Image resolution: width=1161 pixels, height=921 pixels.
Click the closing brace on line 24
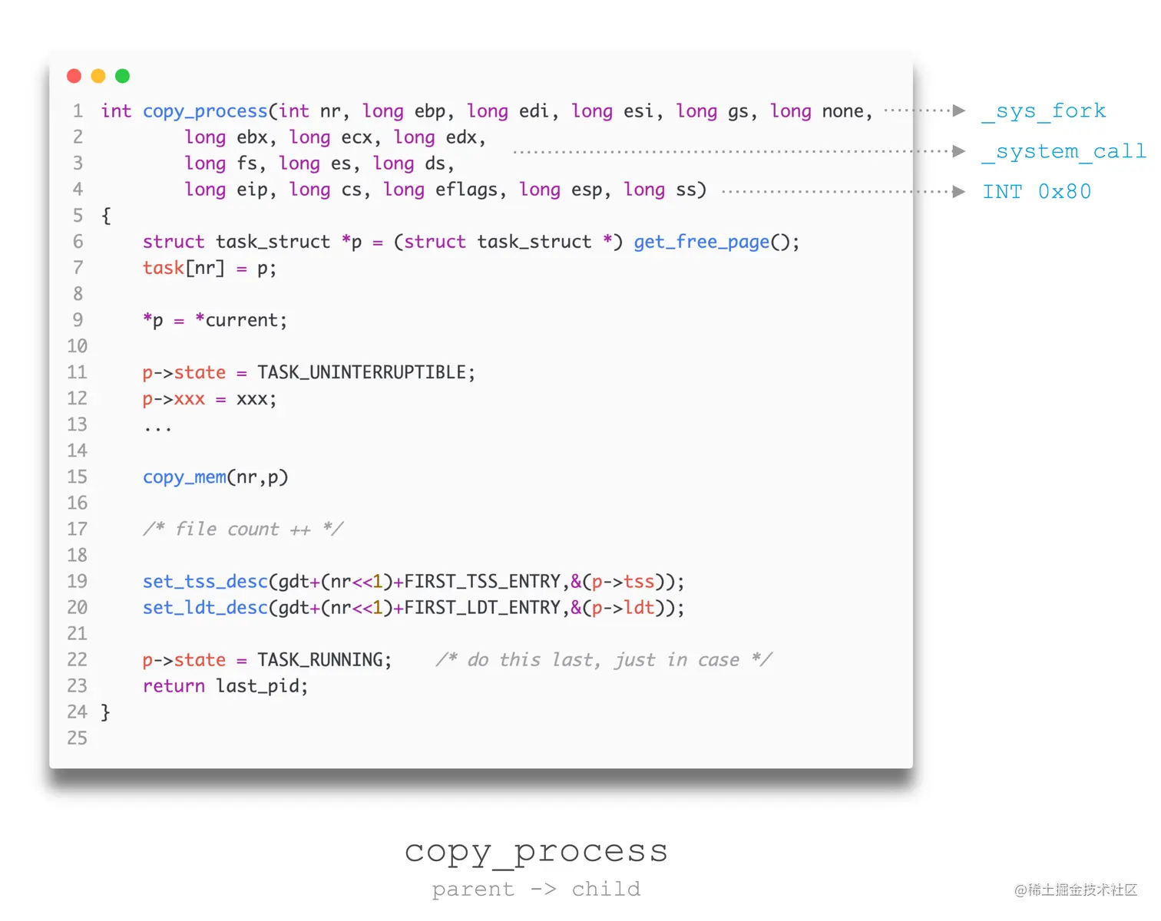pos(106,712)
